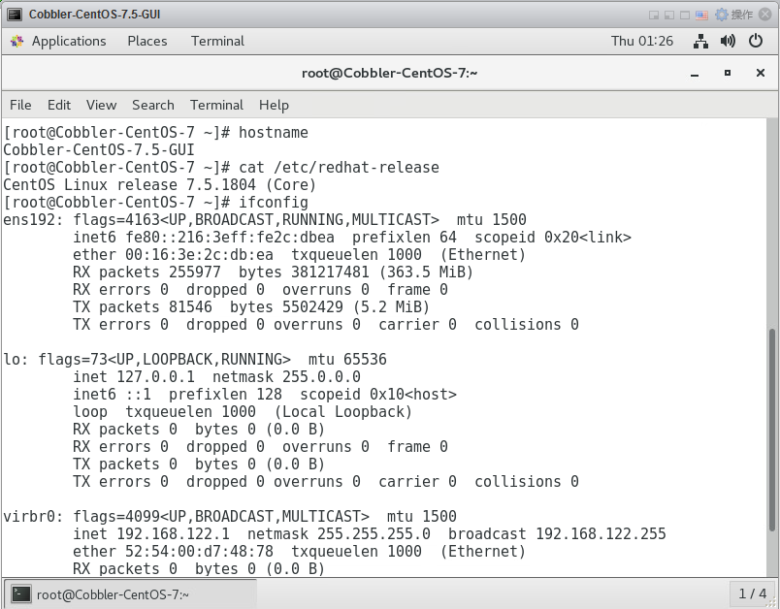Click the (Local Loopback) text
The image size is (780, 609).
343,411
